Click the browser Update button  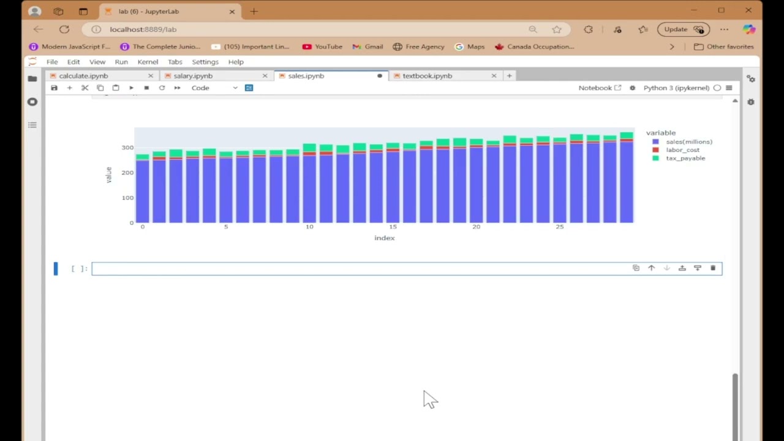pyautogui.click(x=683, y=29)
